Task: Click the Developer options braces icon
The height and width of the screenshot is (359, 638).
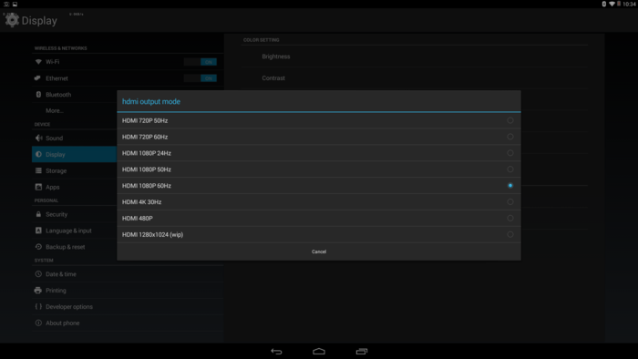Action: pyautogui.click(x=38, y=306)
